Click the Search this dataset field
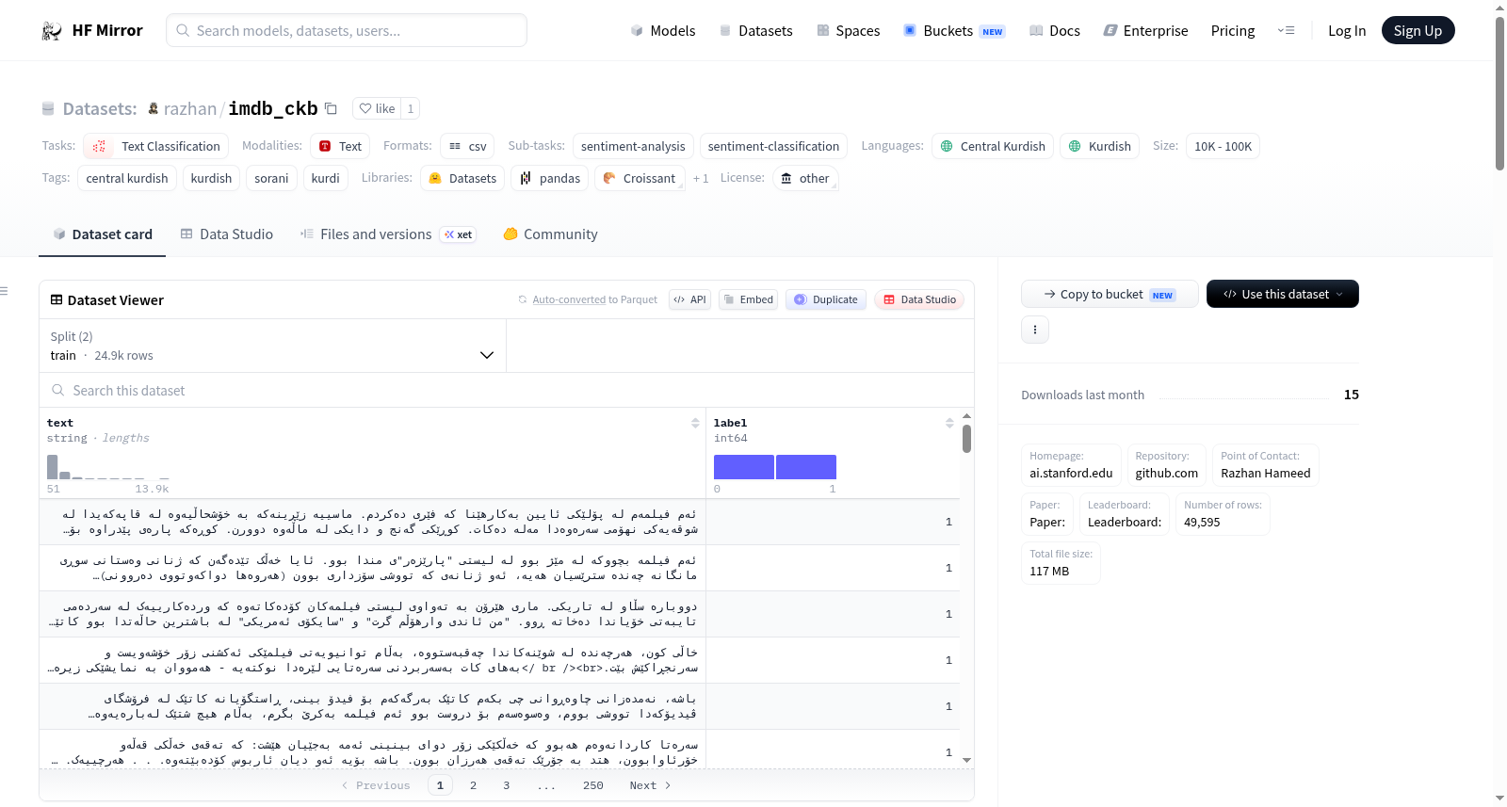Viewport: 1507px width, 807px height. 507,390
